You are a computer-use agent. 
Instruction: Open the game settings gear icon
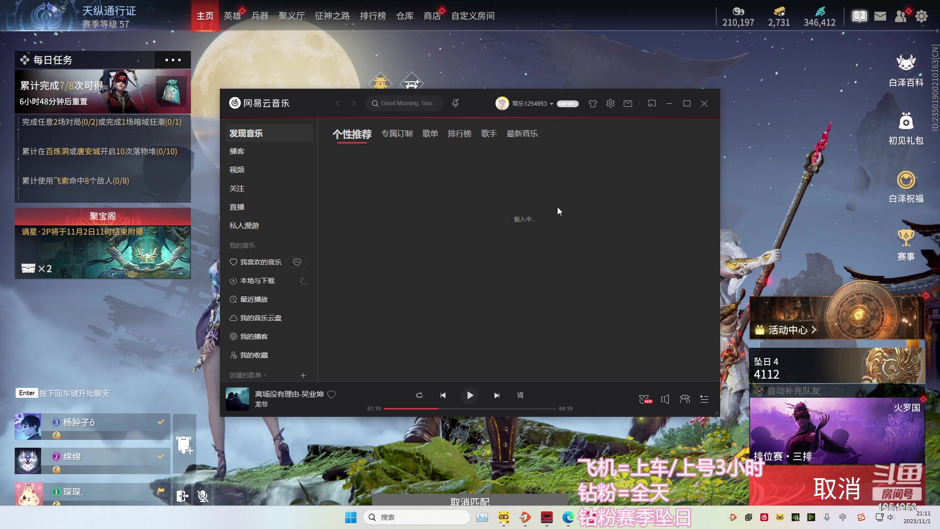point(921,16)
